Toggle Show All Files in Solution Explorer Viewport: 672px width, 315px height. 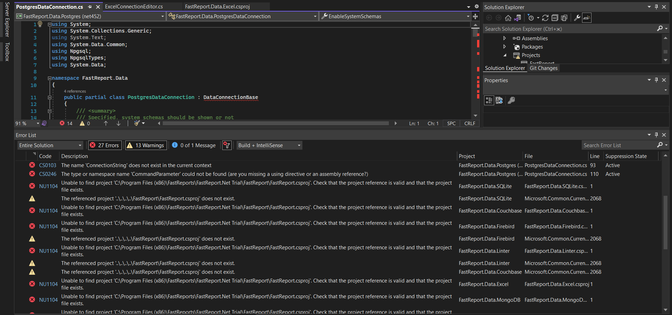tap(564, 18)
